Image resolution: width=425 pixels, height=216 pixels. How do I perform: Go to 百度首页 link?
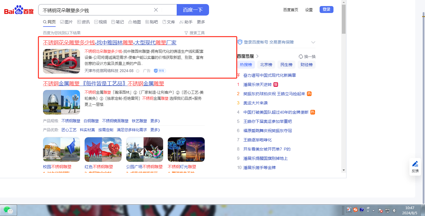coord(291,10)
